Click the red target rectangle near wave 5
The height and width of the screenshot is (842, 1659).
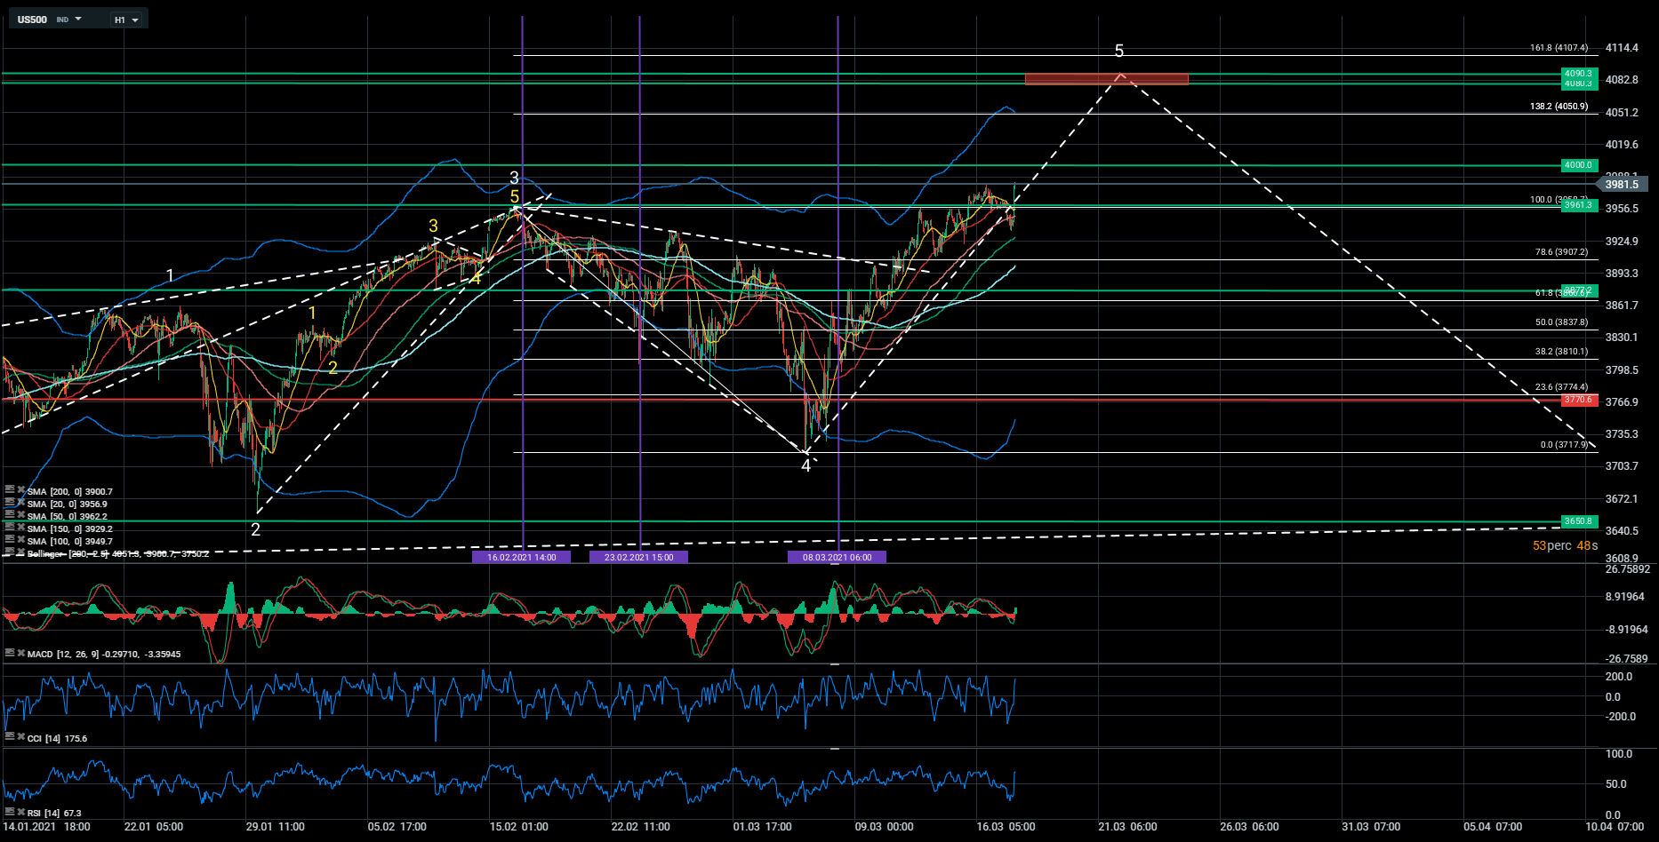pos(1106,79)
